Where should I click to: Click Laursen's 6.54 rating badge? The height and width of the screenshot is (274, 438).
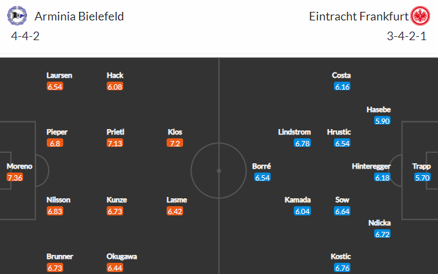point(55,86)
